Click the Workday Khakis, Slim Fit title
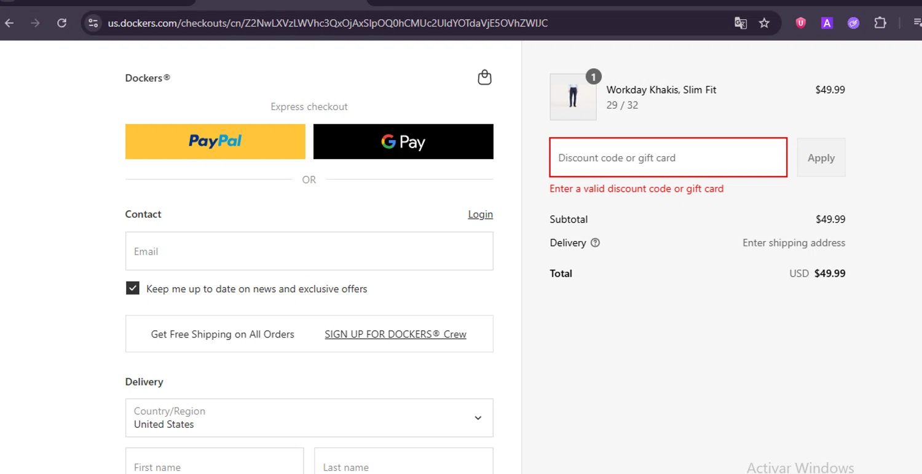This screenshot has width=922, height=474. click(x=661, y=90)
